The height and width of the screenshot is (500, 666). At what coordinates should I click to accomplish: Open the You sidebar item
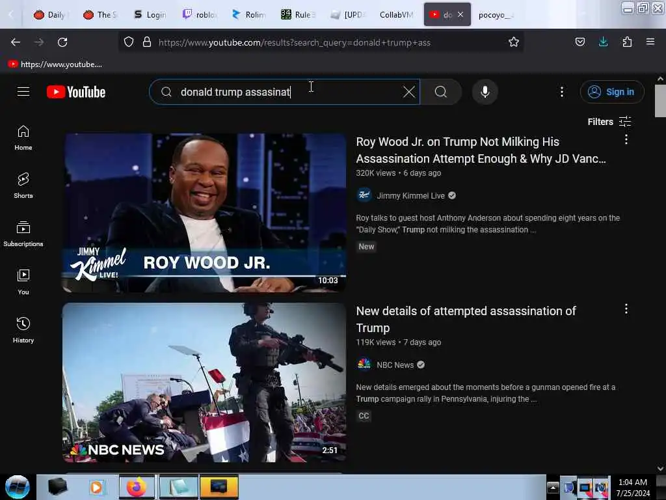click(23, 282)
